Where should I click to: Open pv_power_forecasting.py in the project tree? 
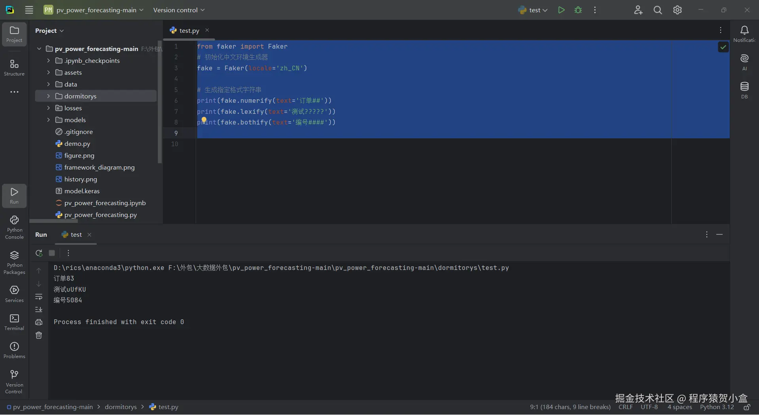(100, 215)
